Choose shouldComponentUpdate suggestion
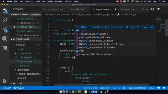The width and height of the screenshot is (168, 94). point(115,34)
